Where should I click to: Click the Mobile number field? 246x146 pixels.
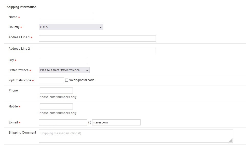[x=56, y=106]
